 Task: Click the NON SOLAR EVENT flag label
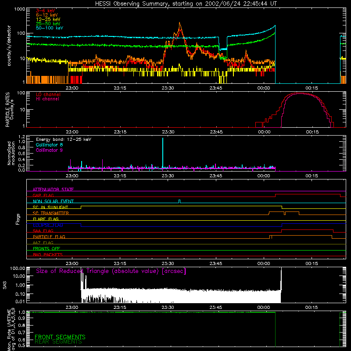point(53,201)
